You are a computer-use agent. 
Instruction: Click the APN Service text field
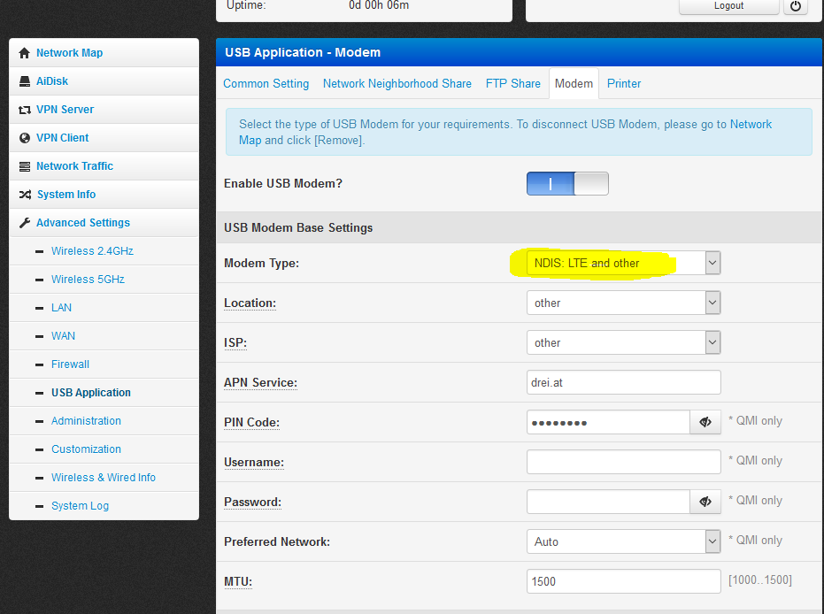[623, 382]
